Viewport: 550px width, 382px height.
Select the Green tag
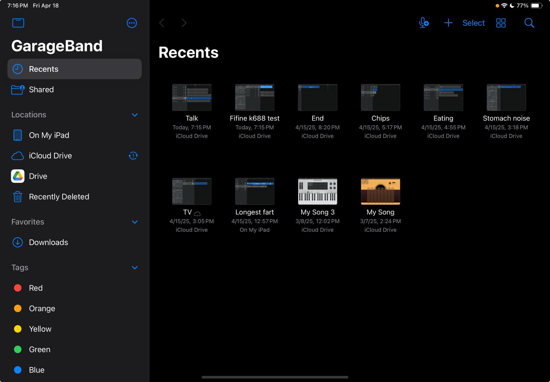74,350
